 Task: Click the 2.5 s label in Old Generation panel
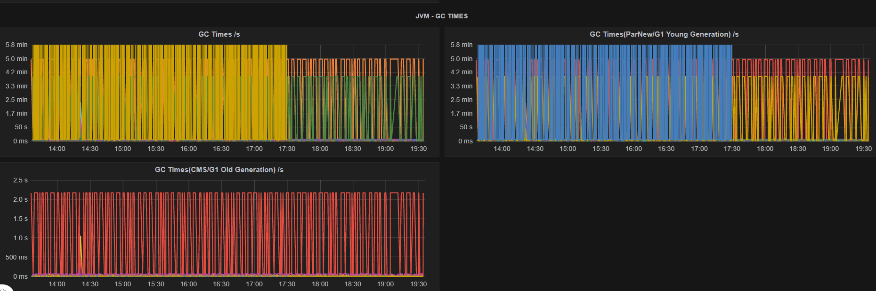[x=20, y=180]
